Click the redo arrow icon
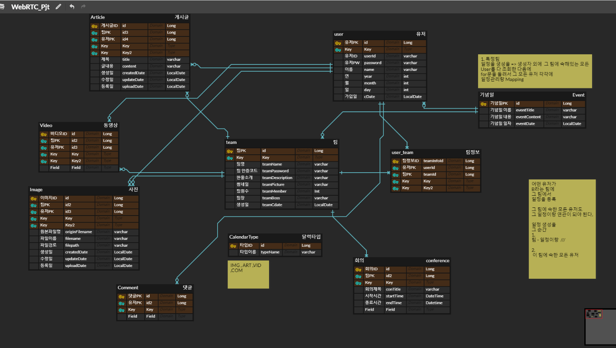616x348 pixels. 84,6
